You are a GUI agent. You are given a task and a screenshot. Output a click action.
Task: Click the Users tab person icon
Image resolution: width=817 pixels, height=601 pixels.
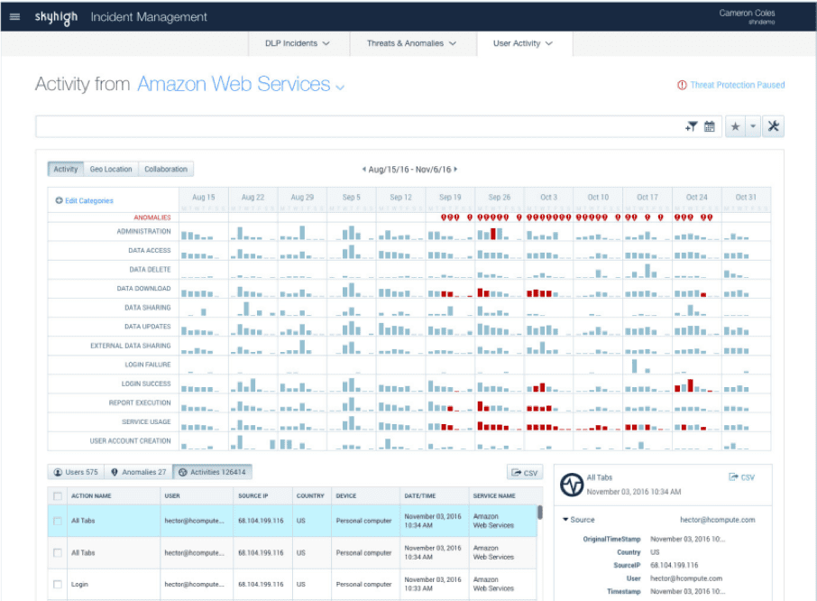point(59,472)
